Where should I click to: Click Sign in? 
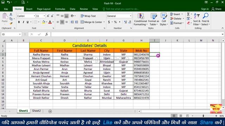pos(205,9)
